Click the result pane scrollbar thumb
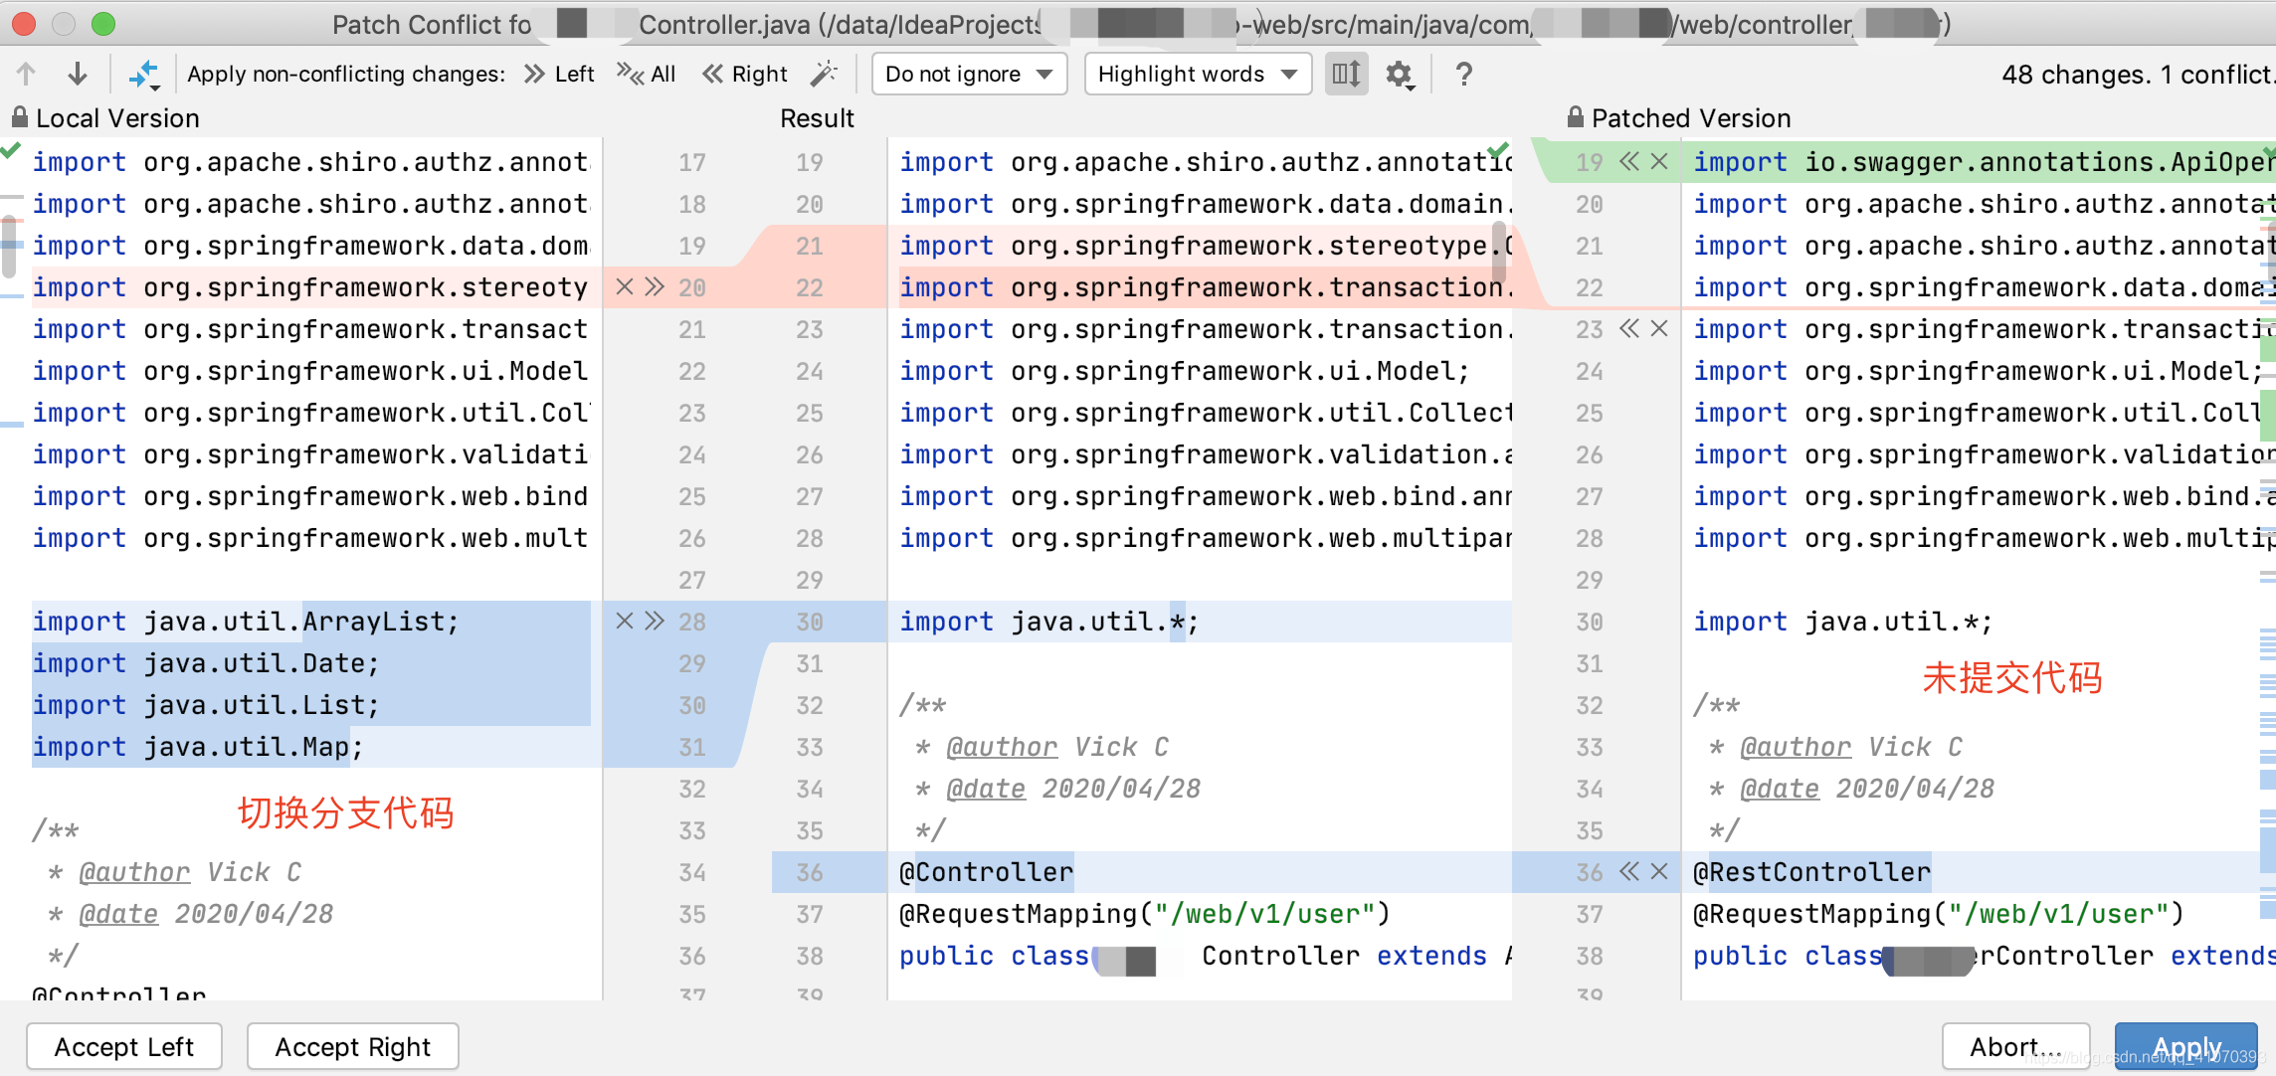The image size is (2276, 1076). click(1499, 252)
